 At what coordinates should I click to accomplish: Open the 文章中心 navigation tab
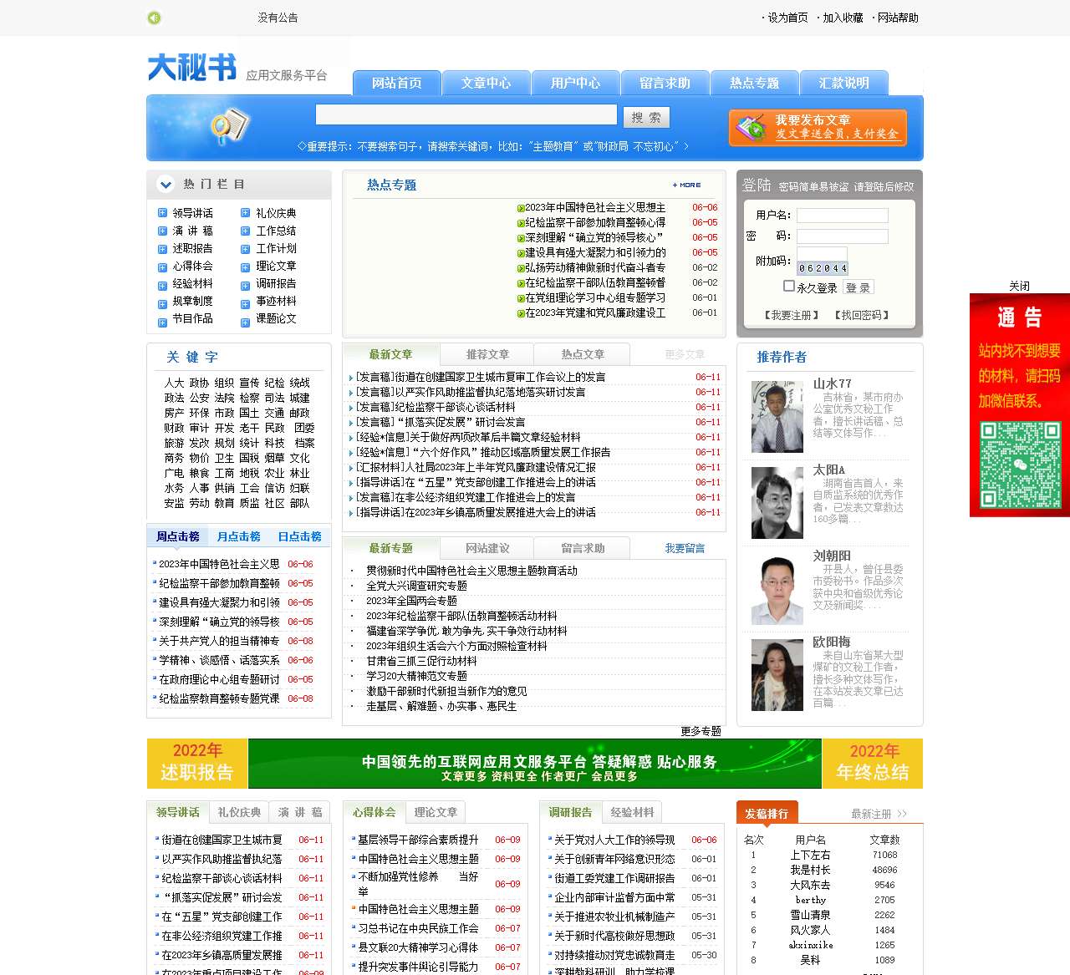487,84
